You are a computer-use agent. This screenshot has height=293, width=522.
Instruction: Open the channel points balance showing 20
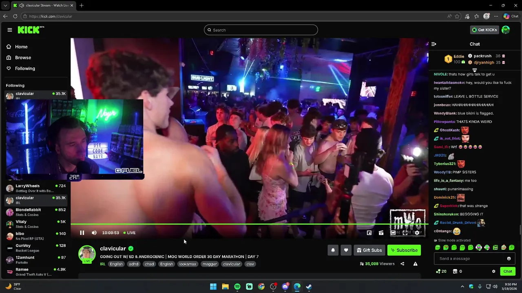coord(441,271)
